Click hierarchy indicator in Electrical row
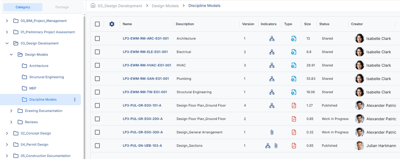 [272, 52]
